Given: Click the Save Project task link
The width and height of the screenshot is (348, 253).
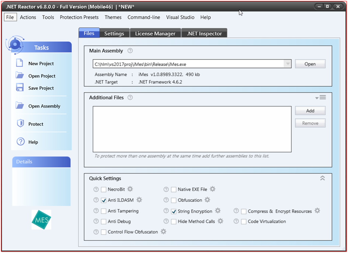Looking at the screenshot, I should click(x=41, y=88).
